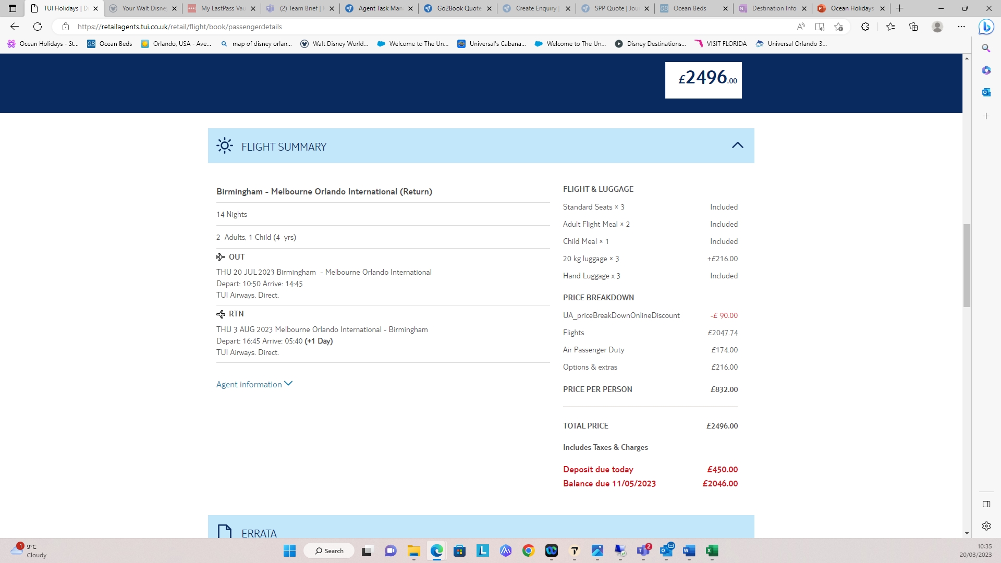Open the browser Extensions puzzle icon
Viewport: 1001px width, 563px height.
(x=865, y=27)
